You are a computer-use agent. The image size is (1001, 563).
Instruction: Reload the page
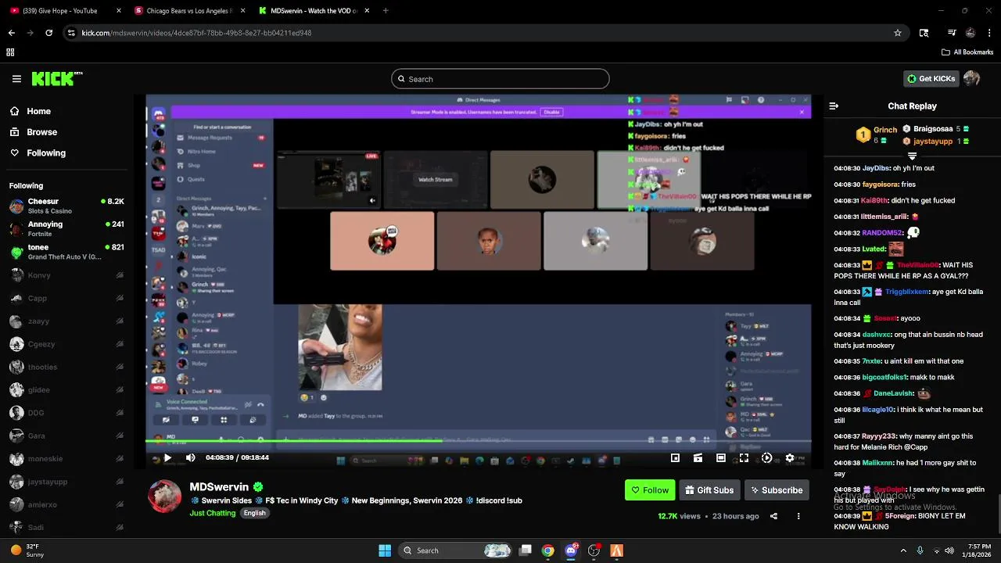[x=48, y=33]
